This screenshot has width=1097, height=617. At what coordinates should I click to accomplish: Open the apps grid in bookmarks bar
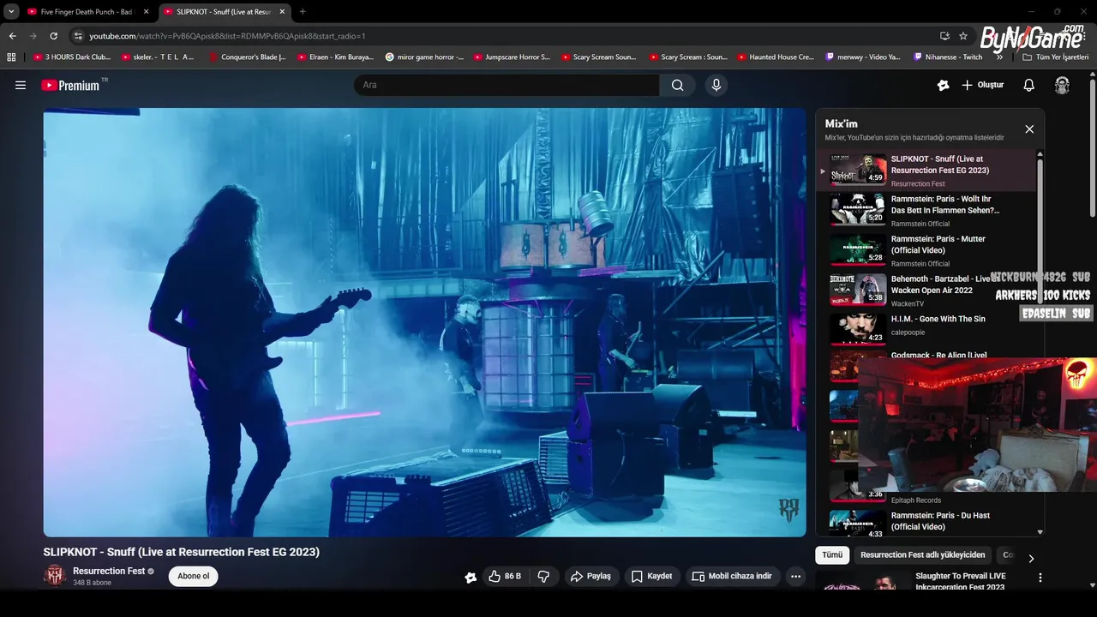(x=11, y=57)
